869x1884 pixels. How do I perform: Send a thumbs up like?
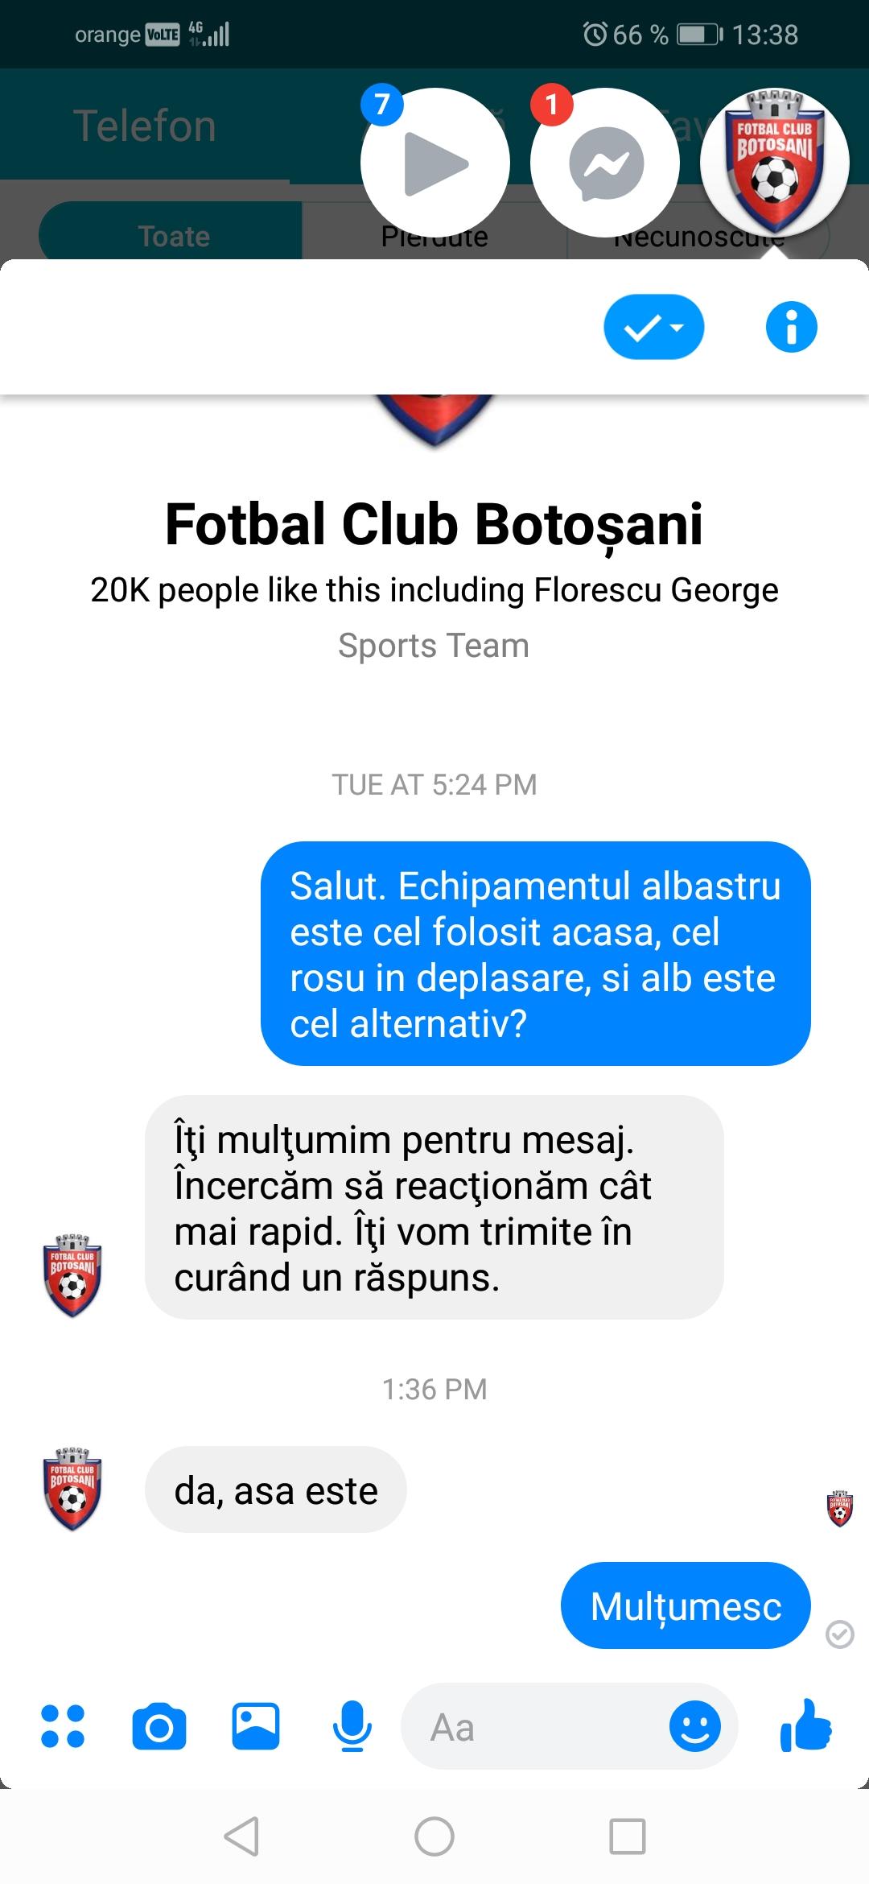(805, 1725)
